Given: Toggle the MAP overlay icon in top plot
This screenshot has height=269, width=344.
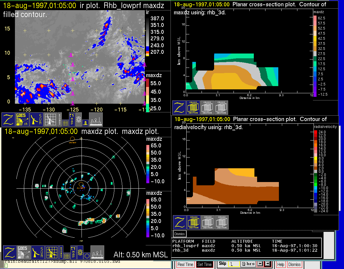Looking at the screenshot, I should (x=72, y=118).
